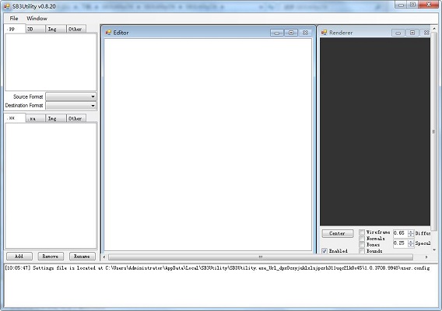The height and width of the screenshot is (311, 442).
Task: Turn on the Bones checkbox
Action: 362,244
